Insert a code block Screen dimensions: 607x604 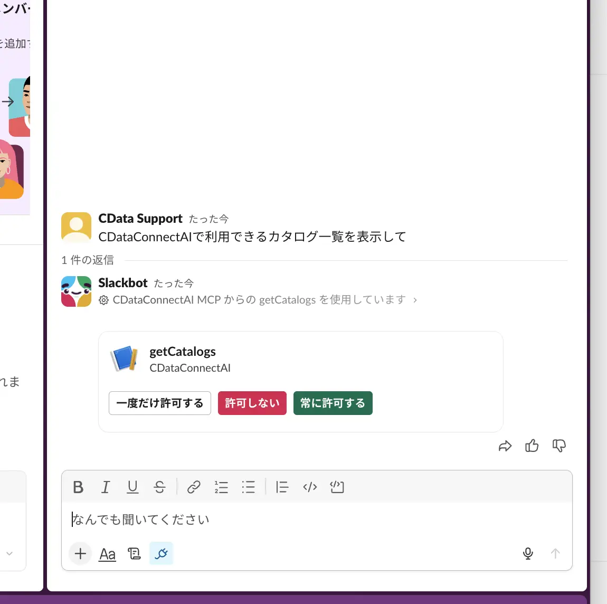tap(337, 487)
